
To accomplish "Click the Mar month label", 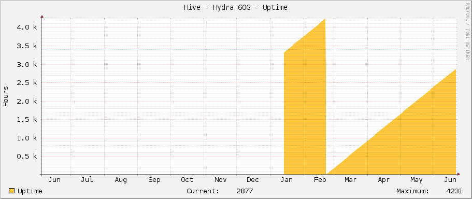I will click(351, 180).
